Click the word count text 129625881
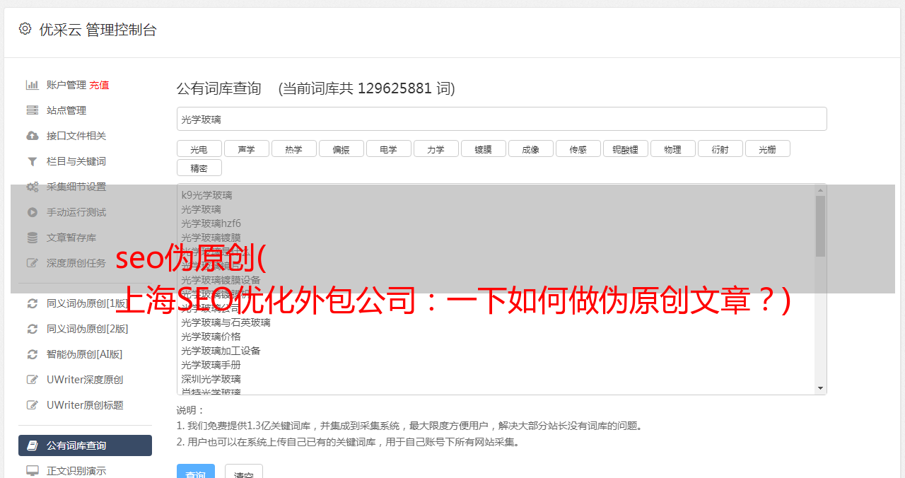Screen dimensions: 905x478 (x=395, y=88)
